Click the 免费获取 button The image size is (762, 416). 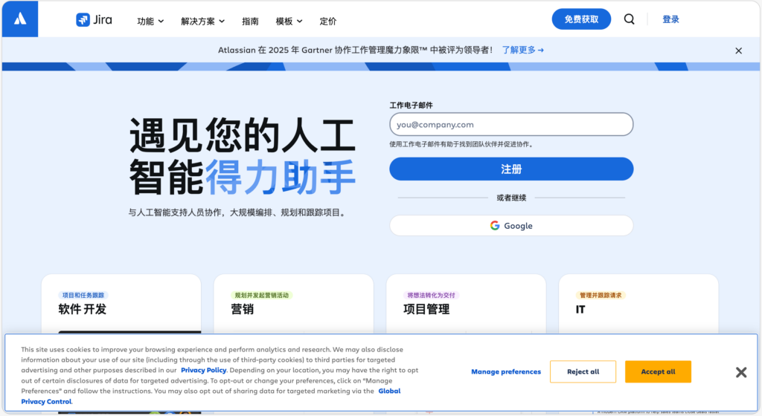[x=581, y=19]
